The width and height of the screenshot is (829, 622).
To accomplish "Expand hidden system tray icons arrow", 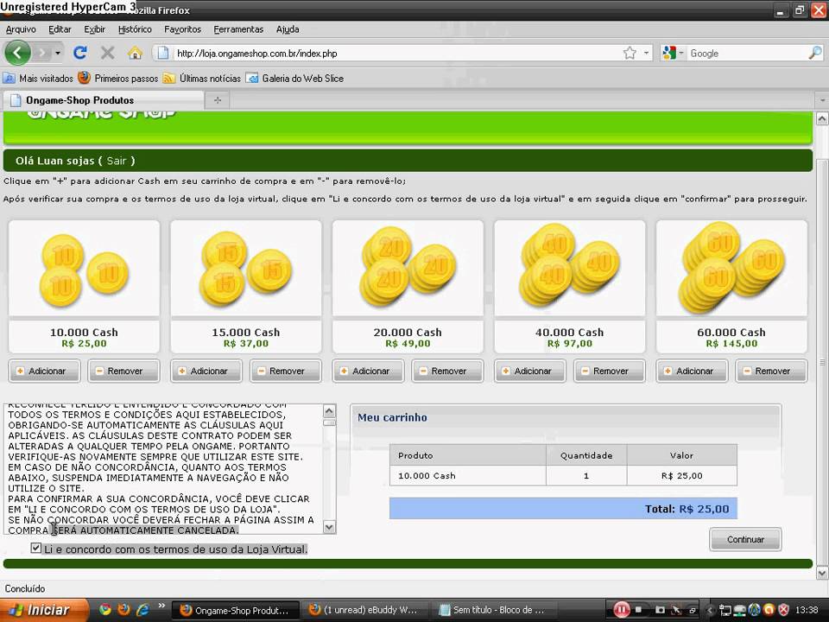I will pyautogui.click(x=710, y=611).
